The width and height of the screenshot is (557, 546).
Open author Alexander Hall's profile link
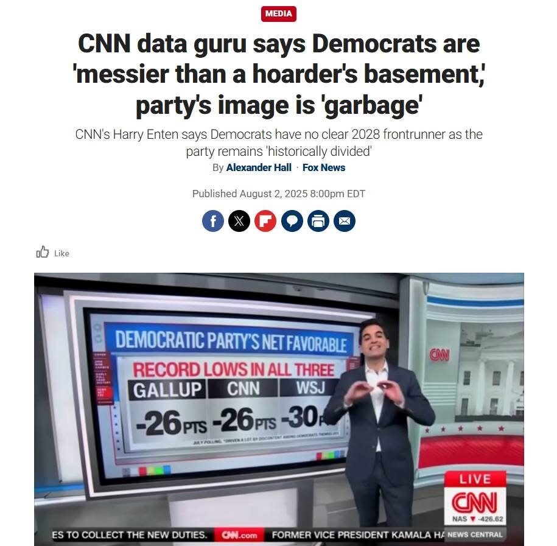click(x=259, y=167)
